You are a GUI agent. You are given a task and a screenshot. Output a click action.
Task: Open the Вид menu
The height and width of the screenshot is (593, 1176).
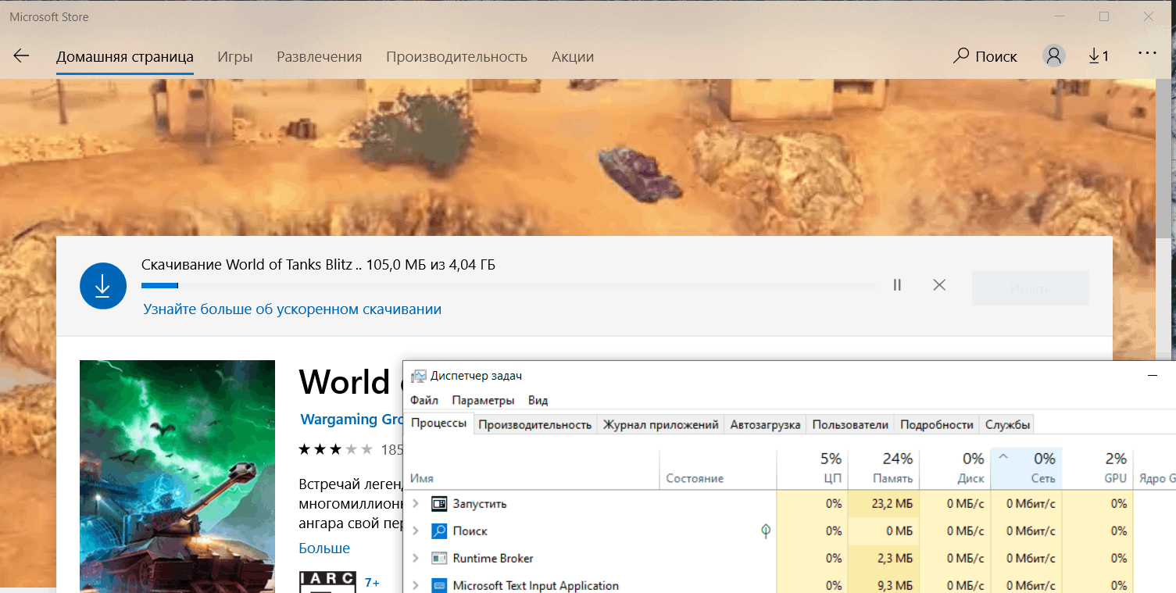[x=538, y=400]
